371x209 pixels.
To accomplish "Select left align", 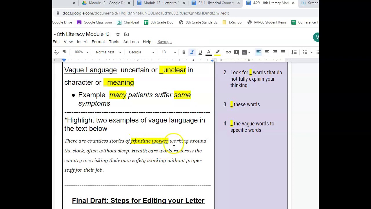I will (x=259, y=52).
